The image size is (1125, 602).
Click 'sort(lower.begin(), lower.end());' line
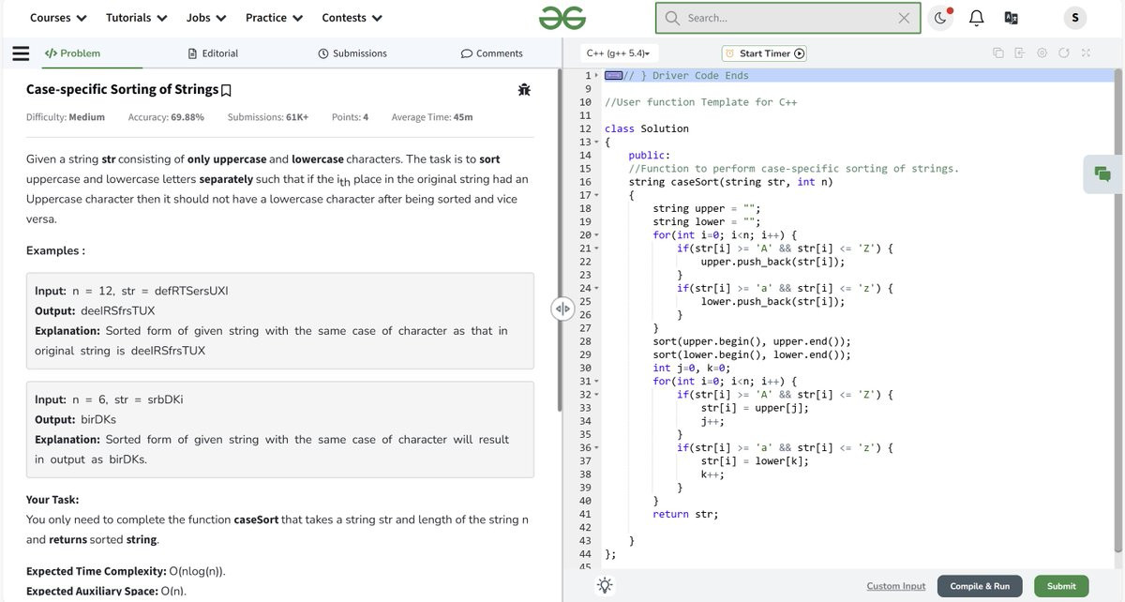(x=752, y=354)
